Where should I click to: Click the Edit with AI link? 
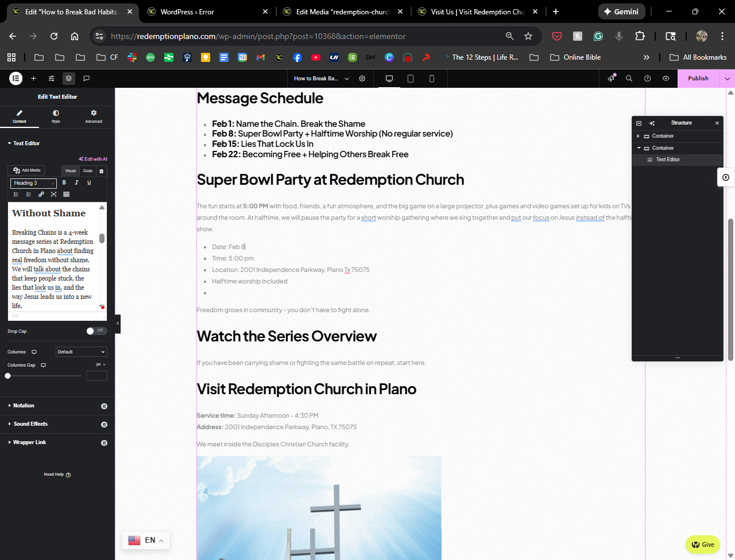point(93,159)
